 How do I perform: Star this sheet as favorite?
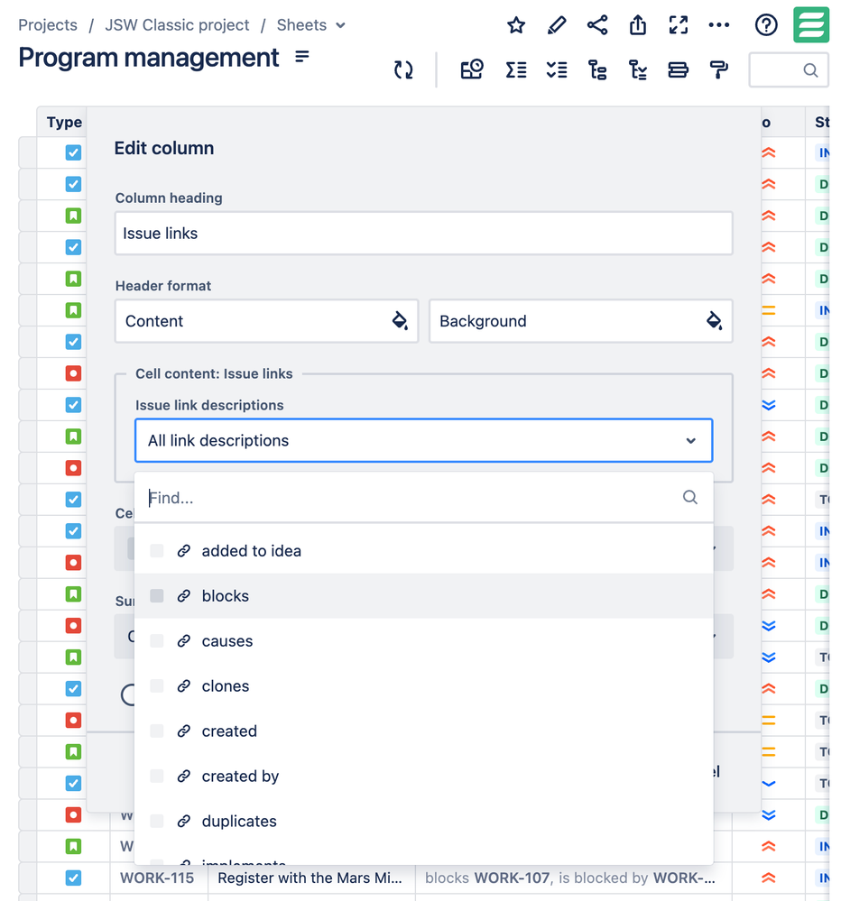click(x=515, y=25)
